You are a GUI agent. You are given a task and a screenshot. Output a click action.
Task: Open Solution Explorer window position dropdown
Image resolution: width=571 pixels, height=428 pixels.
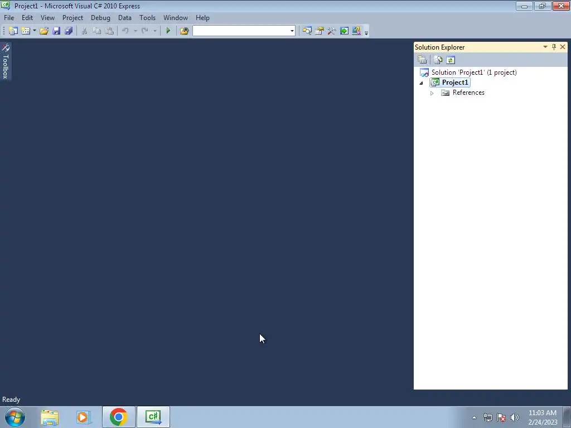(545, 47)
